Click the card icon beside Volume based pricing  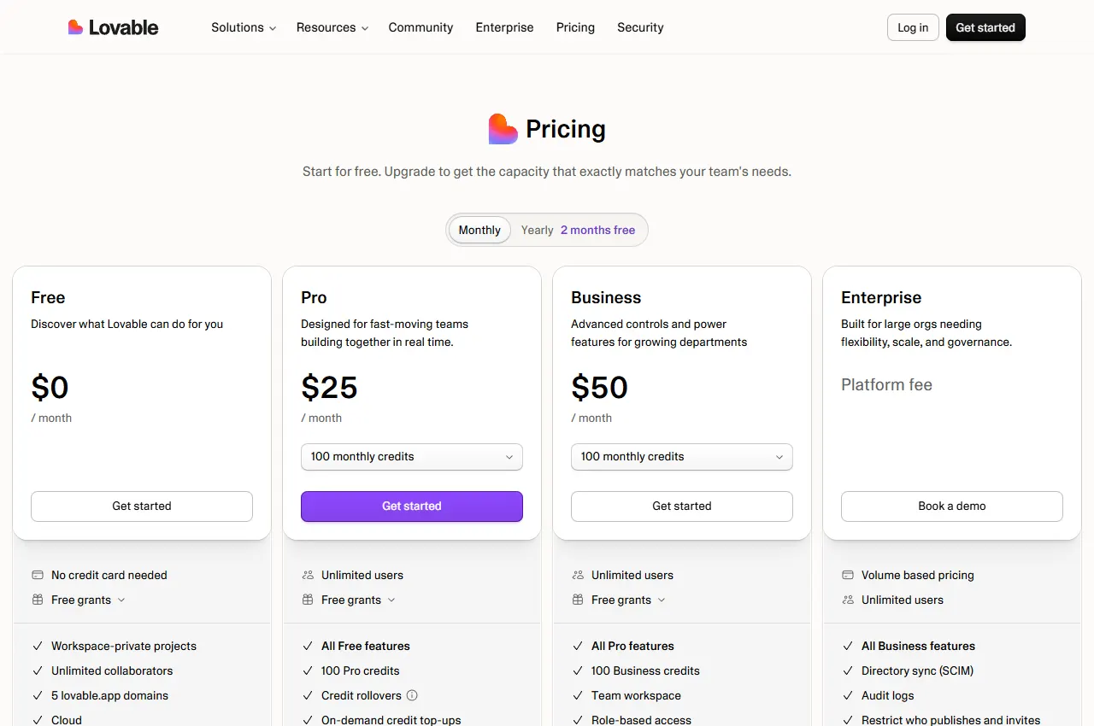[x=848, y=575]
